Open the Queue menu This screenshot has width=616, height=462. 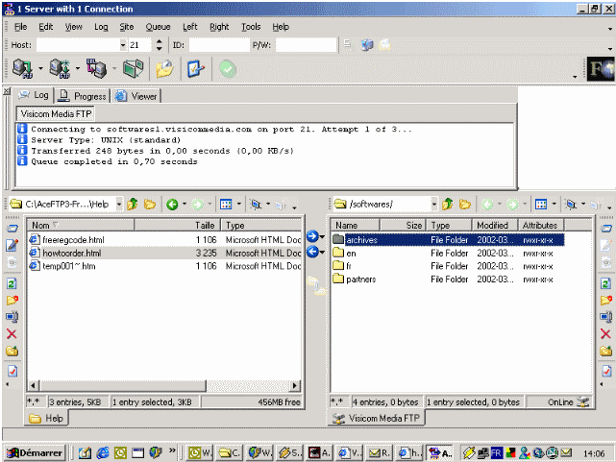click(x=158, y=27)
